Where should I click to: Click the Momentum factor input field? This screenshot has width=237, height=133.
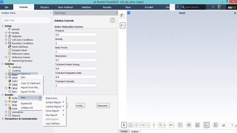(x=76, y=60)
